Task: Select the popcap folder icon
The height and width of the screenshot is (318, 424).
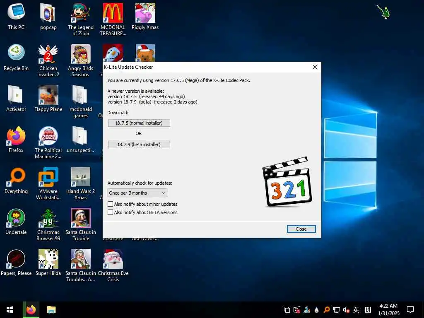Action: point(48,16)
